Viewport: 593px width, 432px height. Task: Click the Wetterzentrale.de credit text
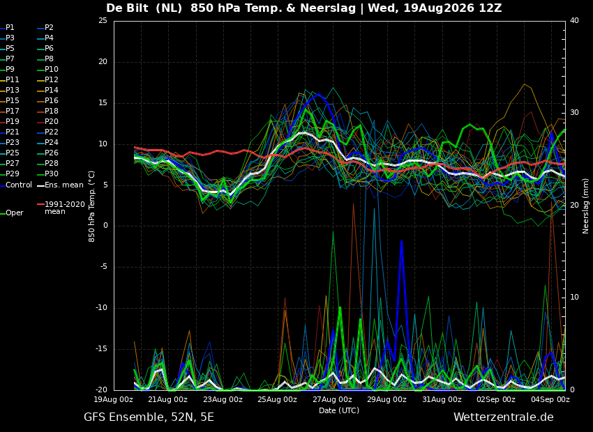[x=504, y=417]
